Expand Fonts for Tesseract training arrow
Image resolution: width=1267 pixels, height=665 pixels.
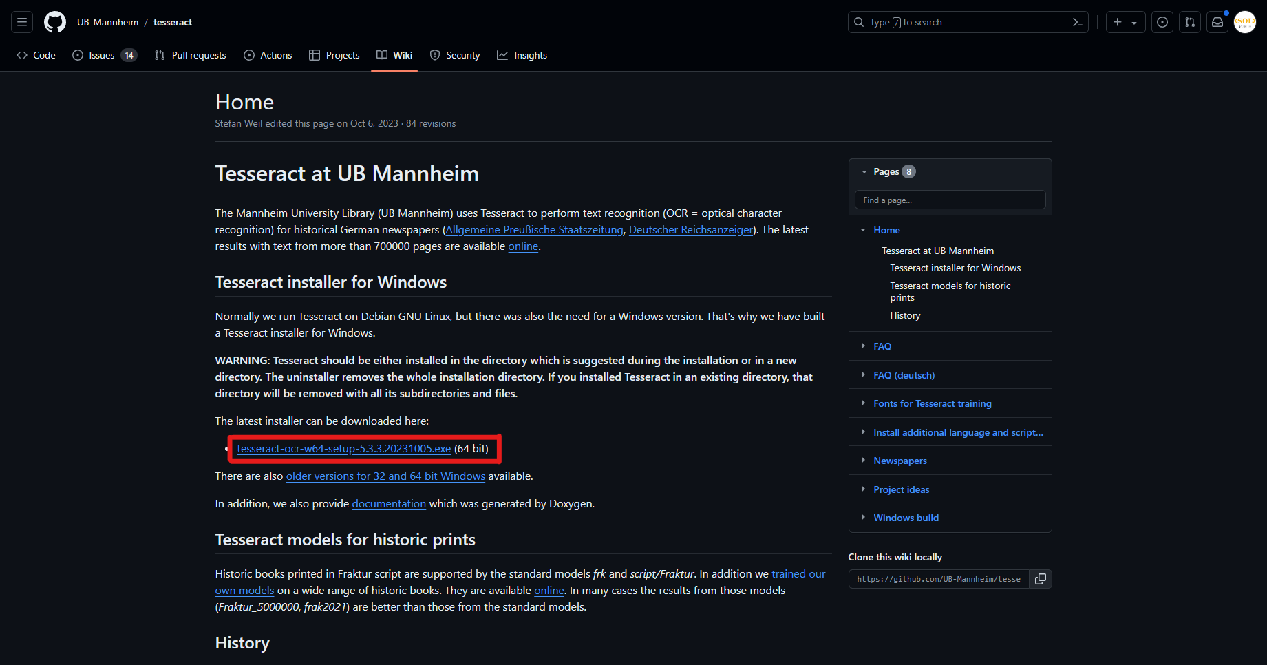coord(863,403)
